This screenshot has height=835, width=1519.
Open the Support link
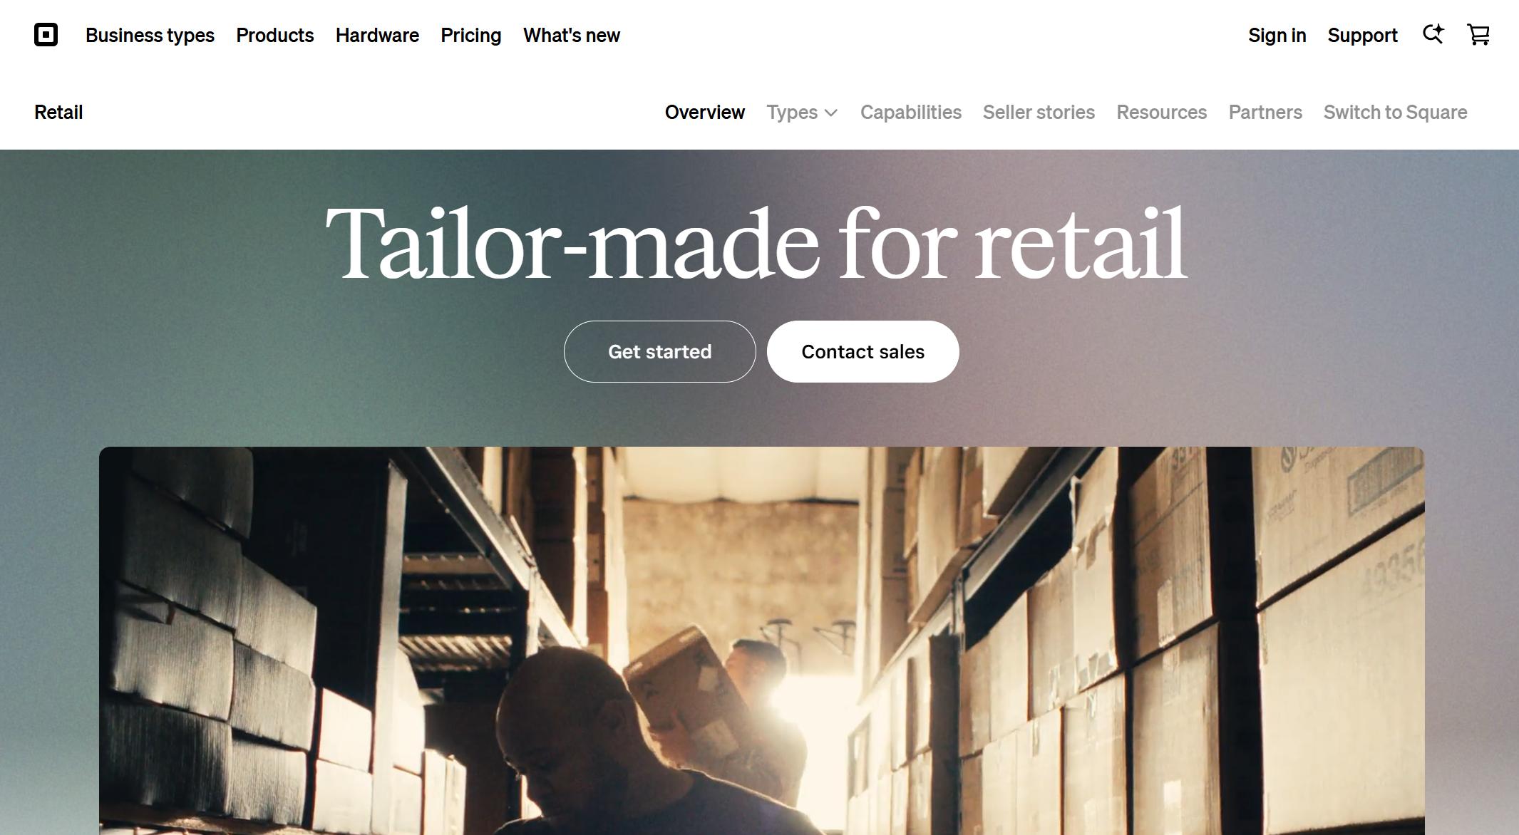(1363, 35)
